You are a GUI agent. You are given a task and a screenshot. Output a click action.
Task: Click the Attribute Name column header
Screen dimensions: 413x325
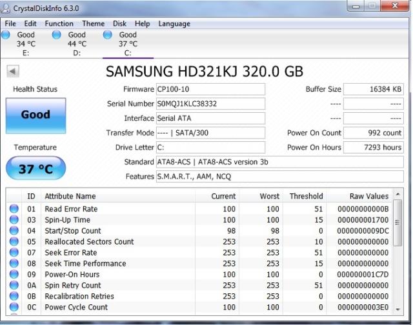[118, 196]
